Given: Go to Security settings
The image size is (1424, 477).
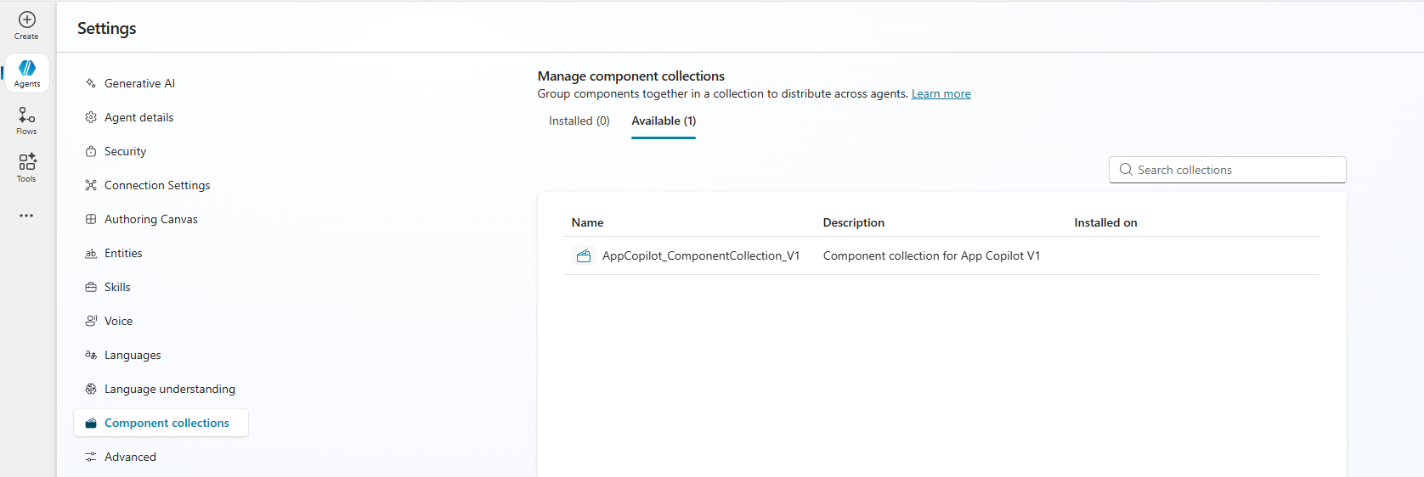Looking at the screenshot, I should 125,151.
